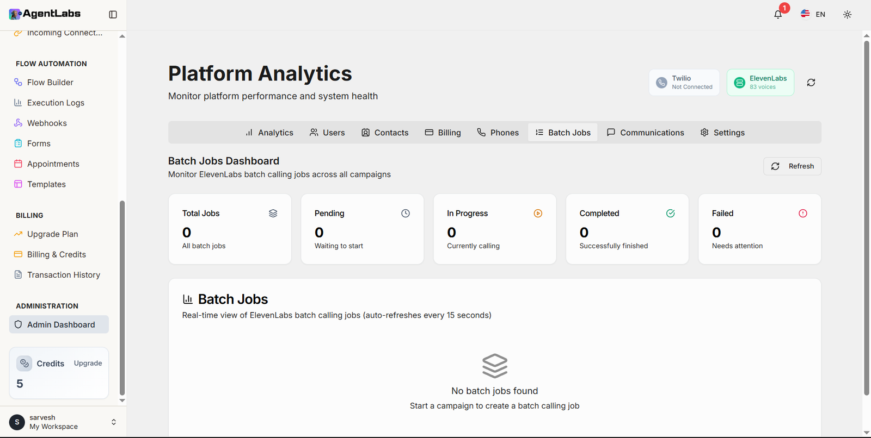Switch to the Billing tab
The width and height of the screenshot is (871, 438).
pos(443,133)
